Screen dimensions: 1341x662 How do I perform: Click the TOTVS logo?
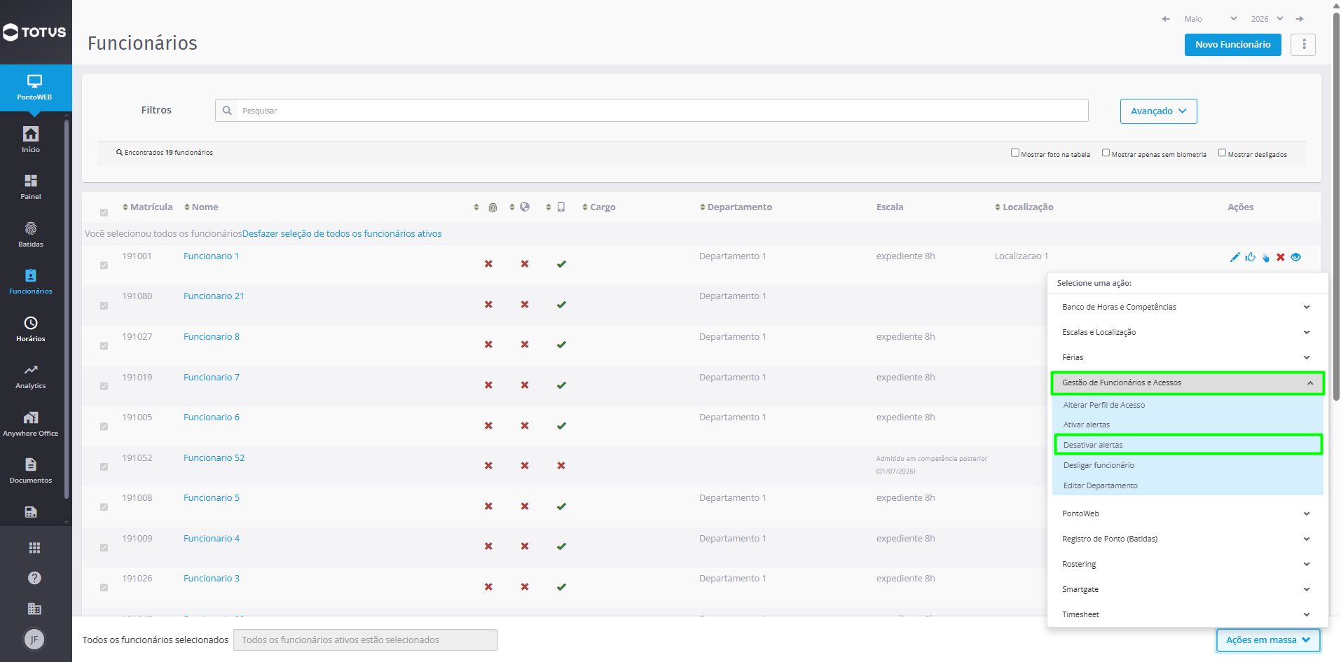click(34, 32)
